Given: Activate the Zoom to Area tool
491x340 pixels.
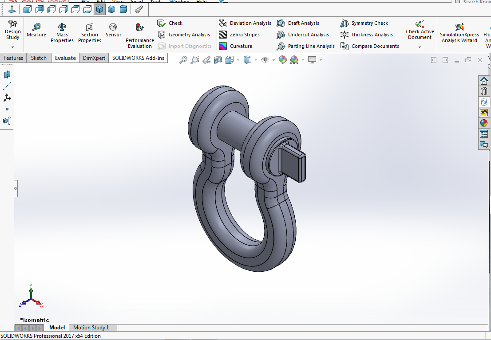Looking at the screenshot, I should coord(195,60).
